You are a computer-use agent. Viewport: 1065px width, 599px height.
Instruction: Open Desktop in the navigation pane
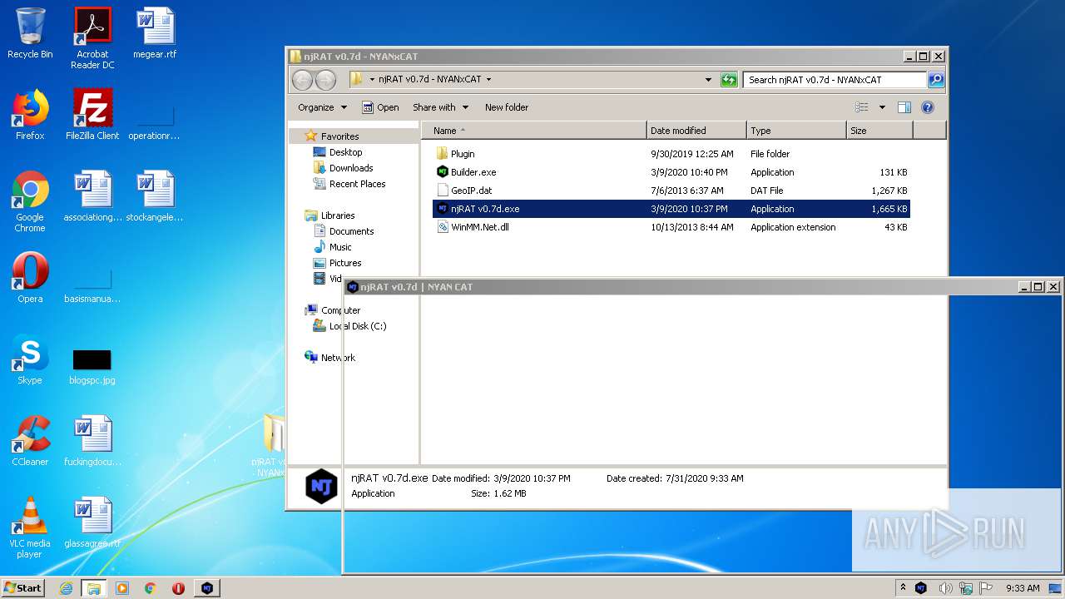(345, 152)
